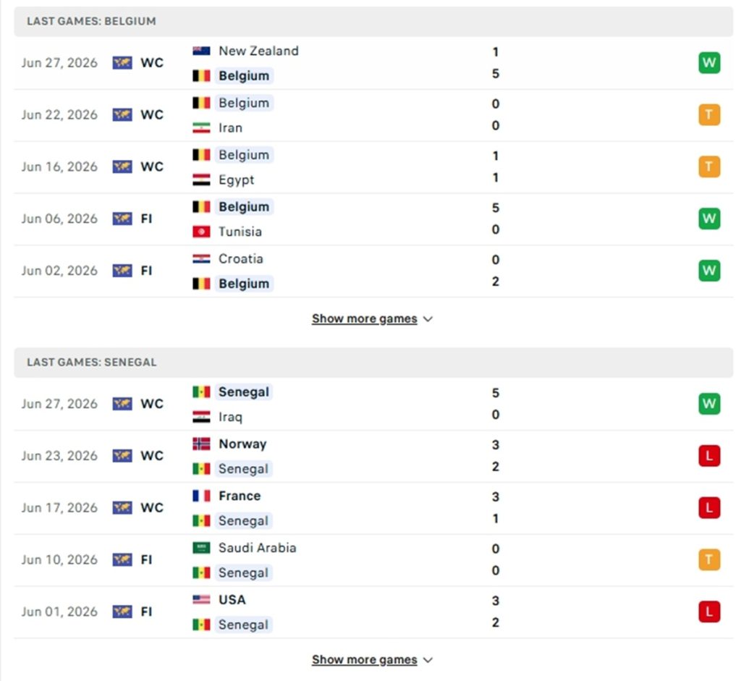
Task: Click the red L badge for France match
Action: tap(709, 508)
